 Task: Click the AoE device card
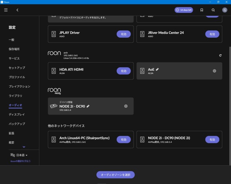(x=179, y=71)
